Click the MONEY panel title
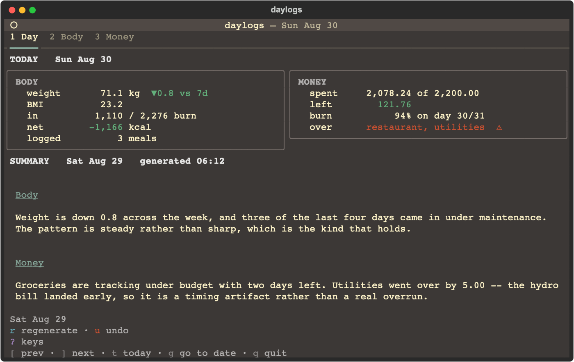 coord(312,82)
